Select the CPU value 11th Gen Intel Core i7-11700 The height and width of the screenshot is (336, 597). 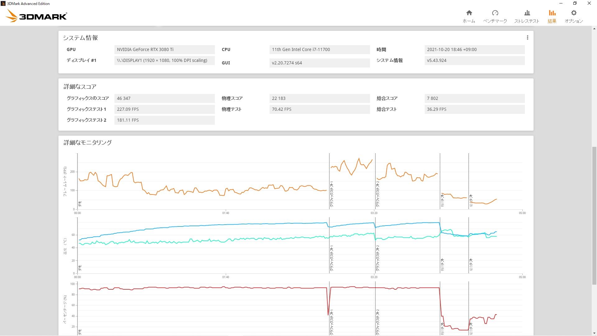click(320, 49)
